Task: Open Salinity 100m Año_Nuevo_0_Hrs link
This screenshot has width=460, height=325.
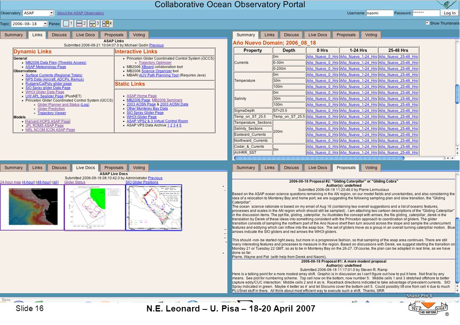Action: (322, 105)
